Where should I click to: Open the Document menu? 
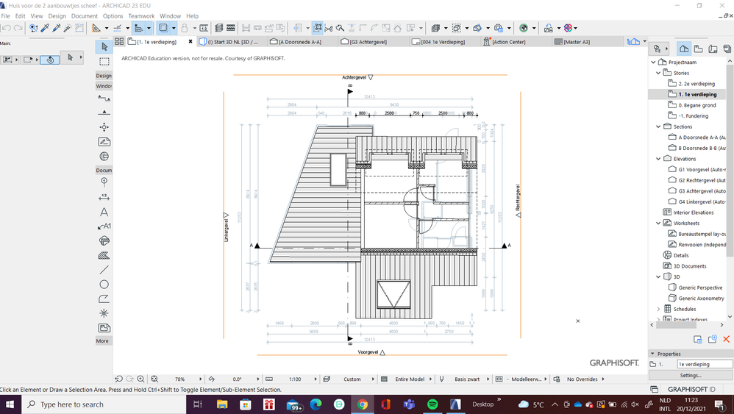[85, 16]
